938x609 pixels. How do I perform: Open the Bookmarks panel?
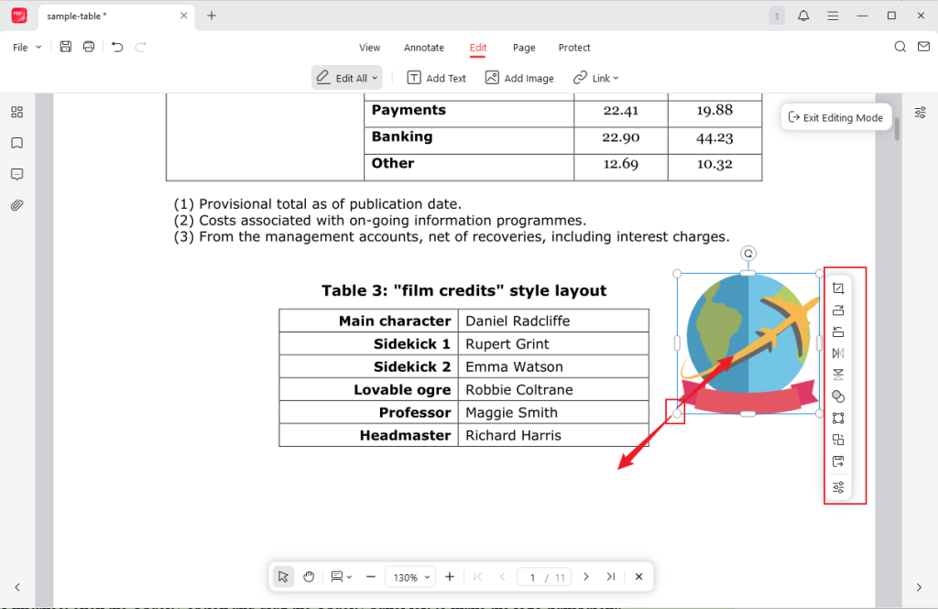[16, 143]
